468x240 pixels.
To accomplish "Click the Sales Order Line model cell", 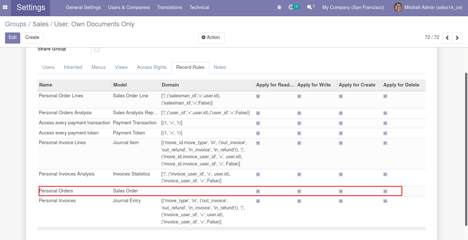I will 130,96.
